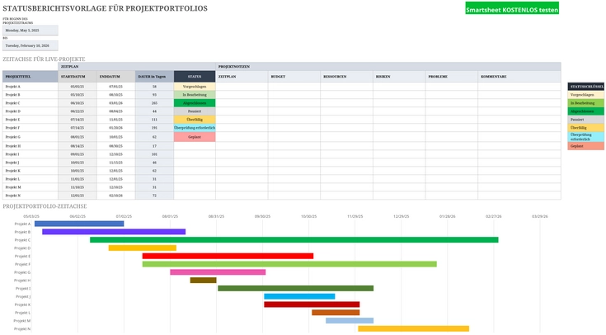The width and height of the screenshot is (606, 335).
Task: Select the pink Projekt G timeline bar
Action: [218, 272]
